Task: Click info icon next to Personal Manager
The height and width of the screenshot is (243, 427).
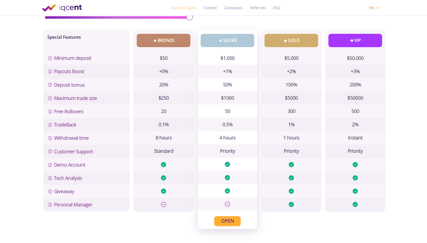Action: 50,205
